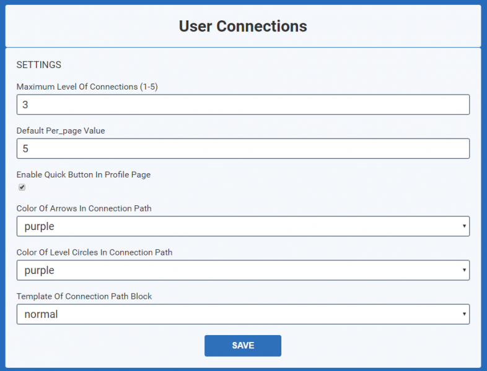The image size is (487, 371).
Task: Click the Enable Quick Button In Profile Page label
Action: [84, 175]
